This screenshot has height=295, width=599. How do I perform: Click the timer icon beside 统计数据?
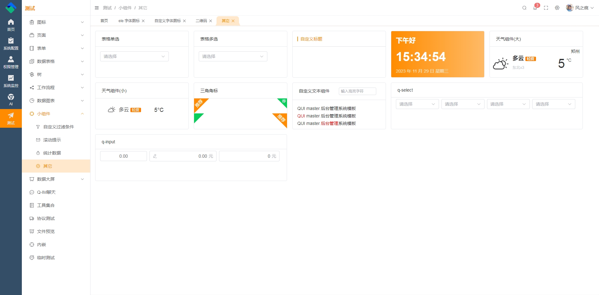38,153
